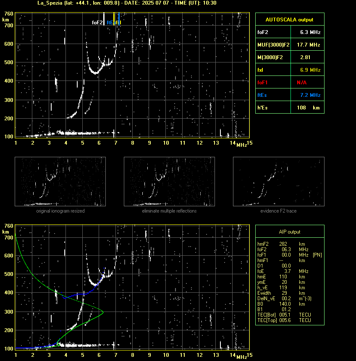Click the "h'Es" label cell
This screenshot has height=361, width=356.
(273, 107)
